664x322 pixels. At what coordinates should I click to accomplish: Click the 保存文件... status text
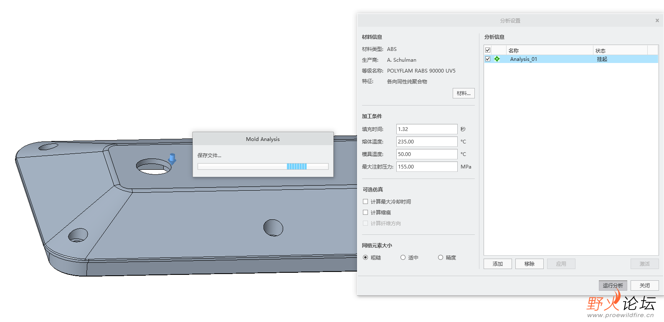(209, 155)
